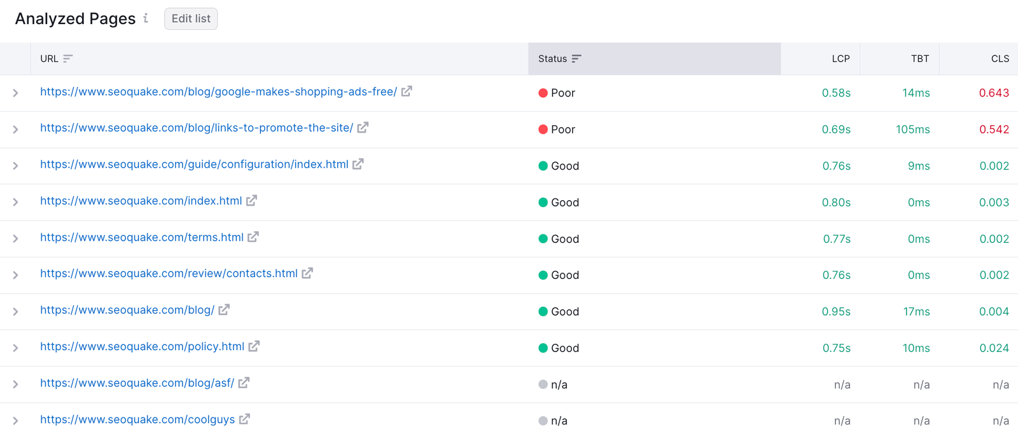
Task: Click the Analyzed Pages heading
Action: pos(75,18)
